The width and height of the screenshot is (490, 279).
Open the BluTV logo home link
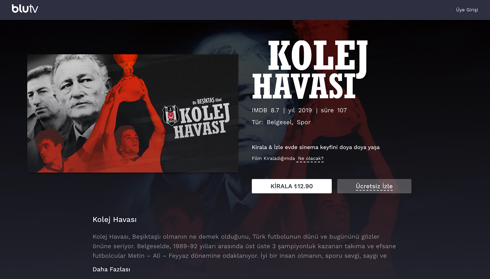click(25, 9)
